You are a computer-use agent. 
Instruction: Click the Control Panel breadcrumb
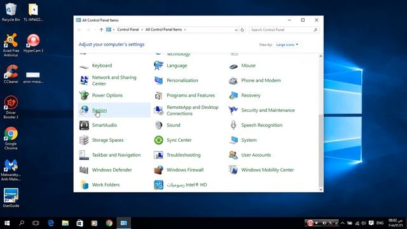click(128, 30)
